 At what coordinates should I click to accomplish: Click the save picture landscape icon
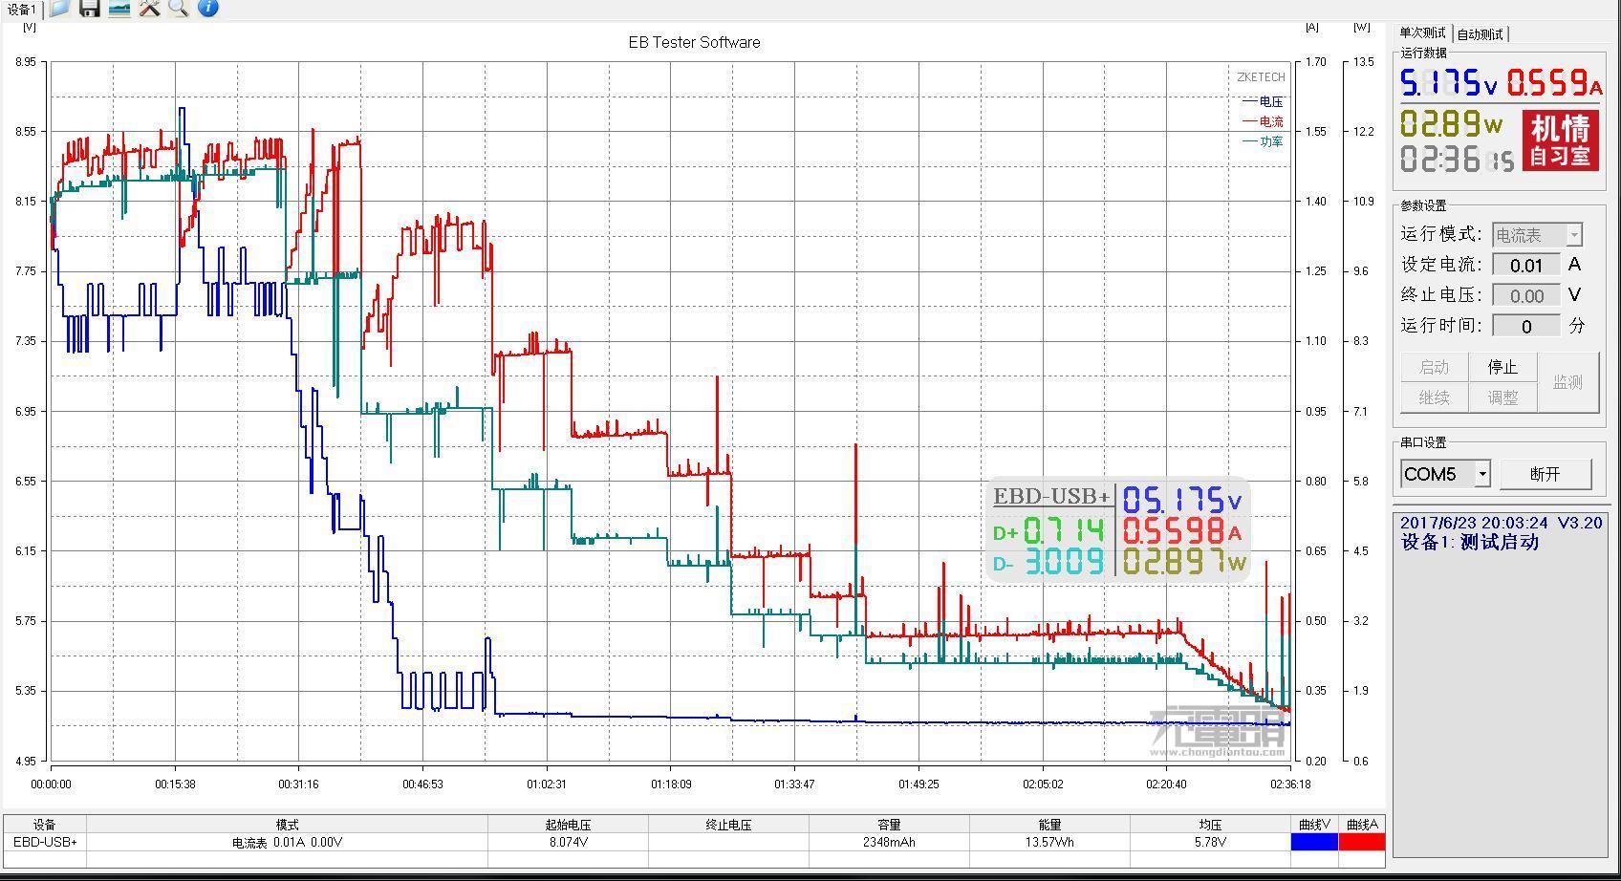119,8
